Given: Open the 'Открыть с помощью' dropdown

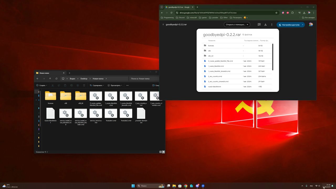Looking at the screenshot, I should (237, 25).
